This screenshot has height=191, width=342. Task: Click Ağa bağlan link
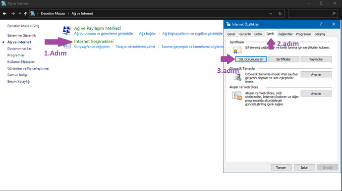(148, 34)
